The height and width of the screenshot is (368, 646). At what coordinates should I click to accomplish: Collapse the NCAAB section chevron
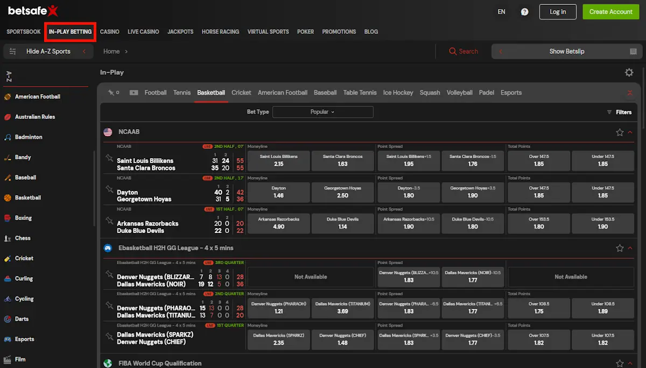tap(630, 131)
